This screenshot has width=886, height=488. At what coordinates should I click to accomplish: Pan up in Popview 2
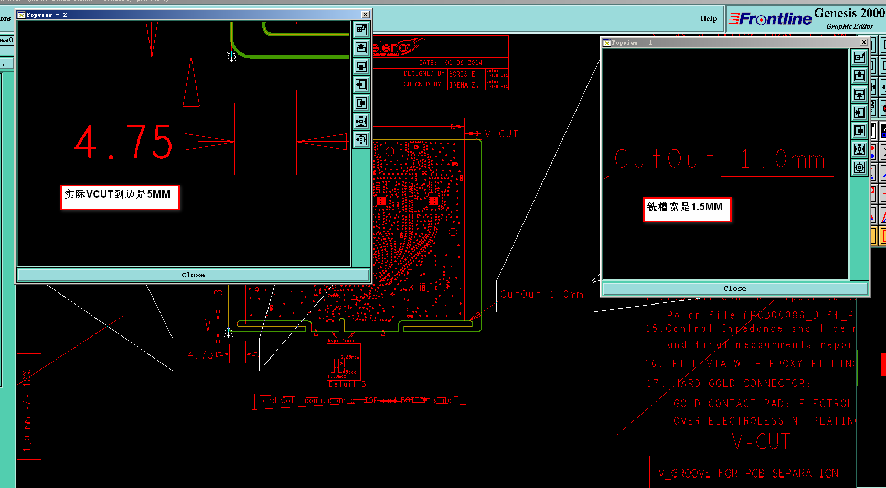pyautogui.click(x=361, y=48)
